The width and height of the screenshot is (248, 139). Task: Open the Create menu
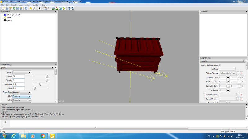click(14, 5)
